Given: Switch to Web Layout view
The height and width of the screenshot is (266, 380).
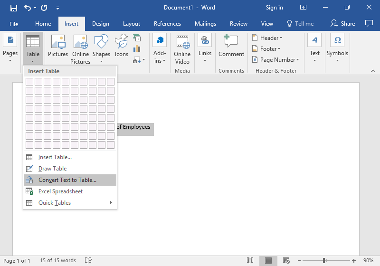Looking at the screenshot, I should pos(286,261).
